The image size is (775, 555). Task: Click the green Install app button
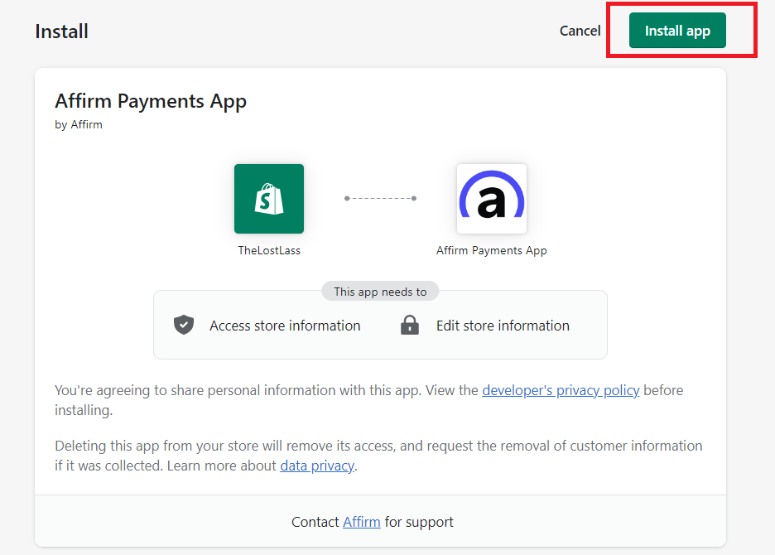(x=677, y=31)
